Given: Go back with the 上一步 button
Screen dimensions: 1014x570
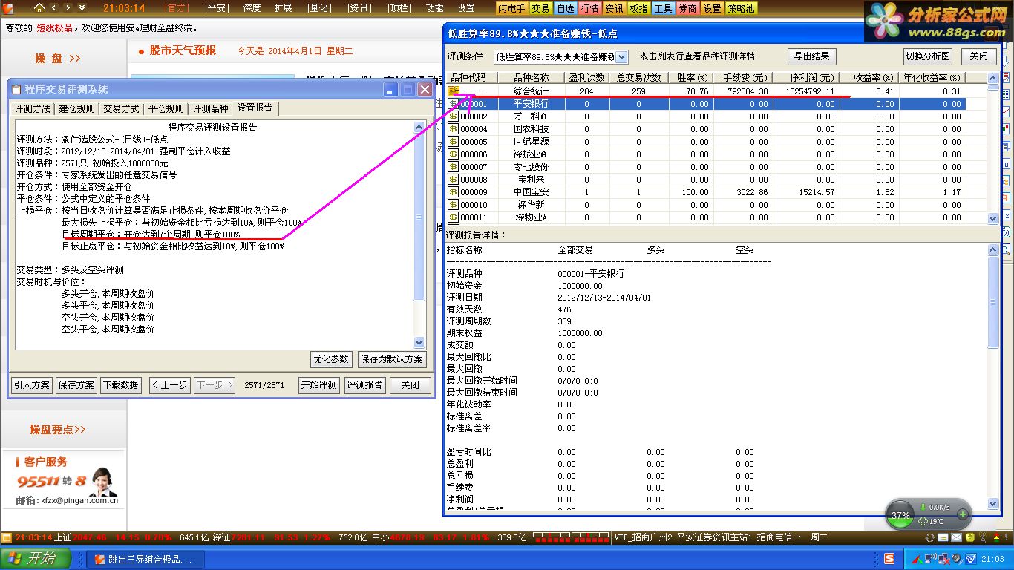Looking at the screenshot, I should click(170, 385).
